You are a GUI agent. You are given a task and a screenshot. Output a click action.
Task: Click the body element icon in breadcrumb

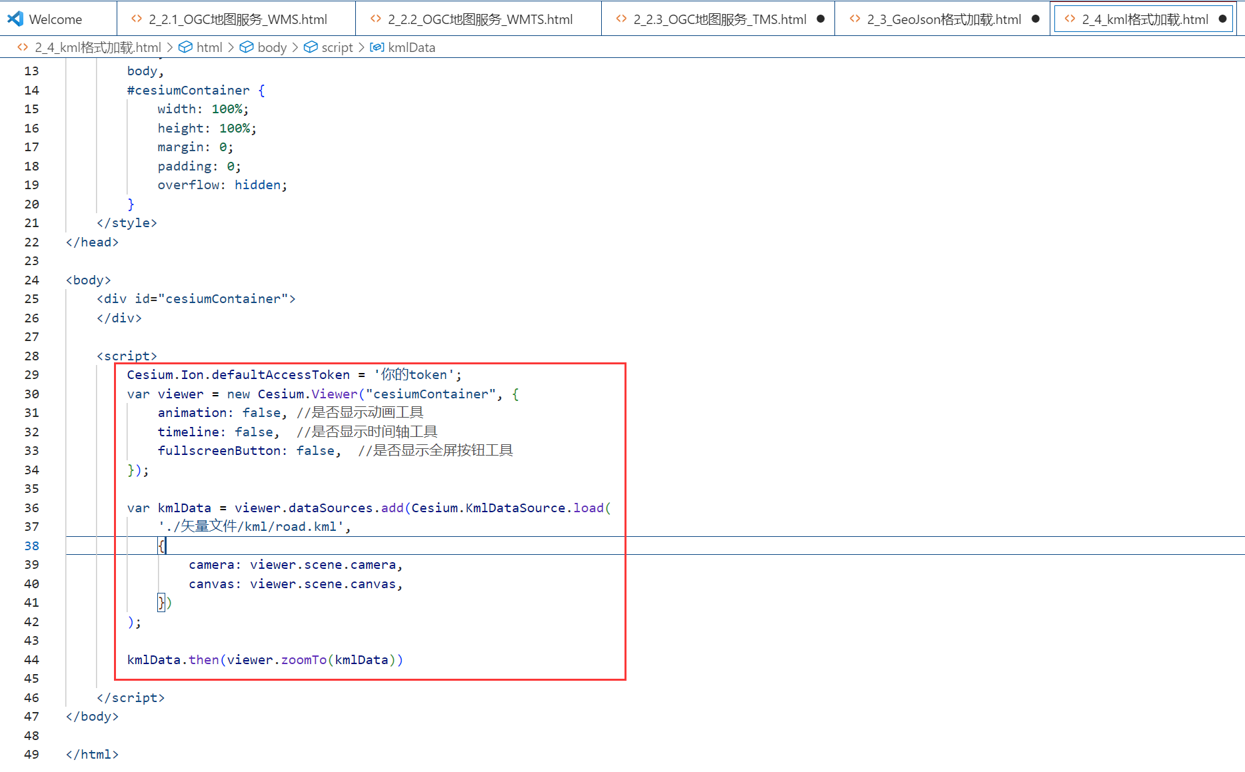click(247, 47)
